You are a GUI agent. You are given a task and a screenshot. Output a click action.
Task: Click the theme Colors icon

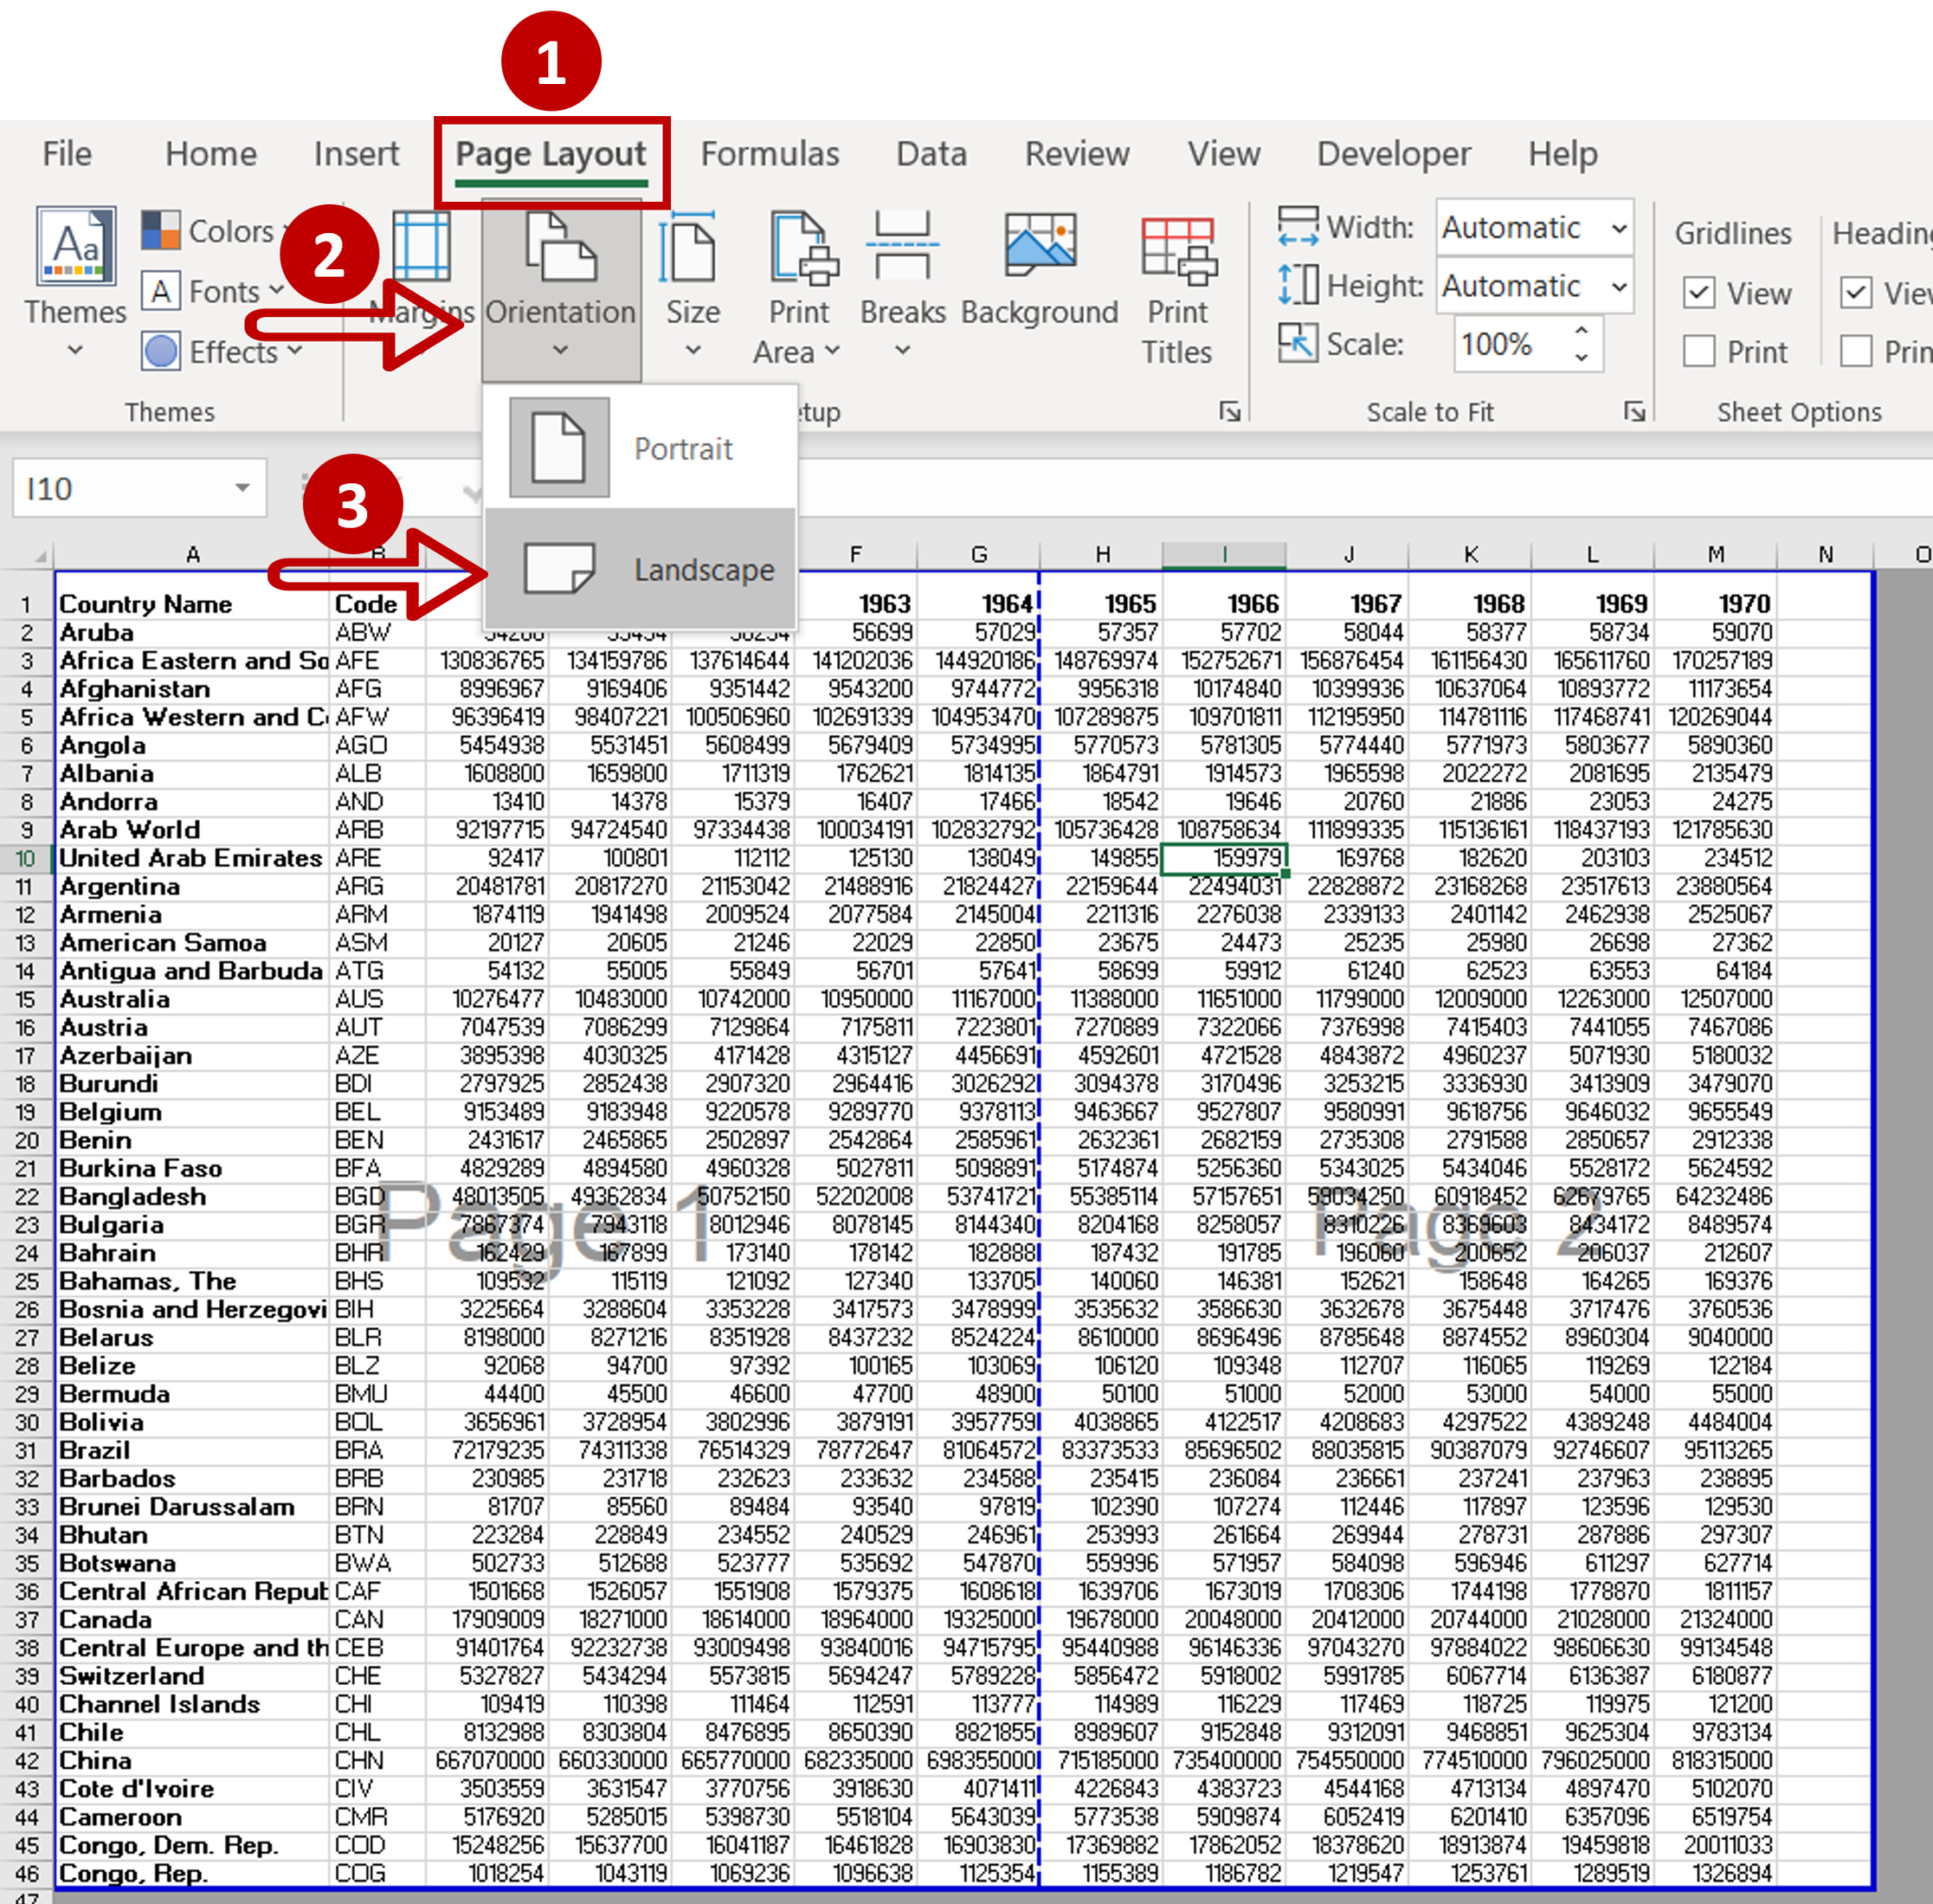point(161,230)
